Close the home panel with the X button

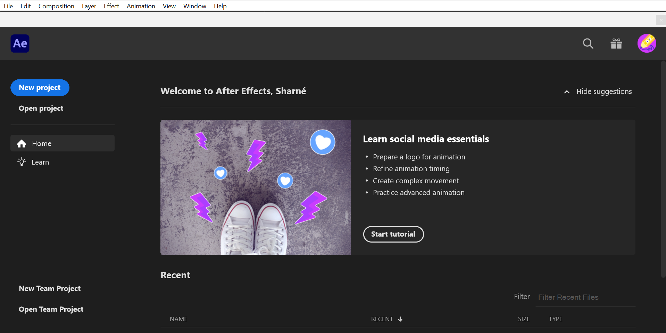pyautogui.click(x=661, y=20)
